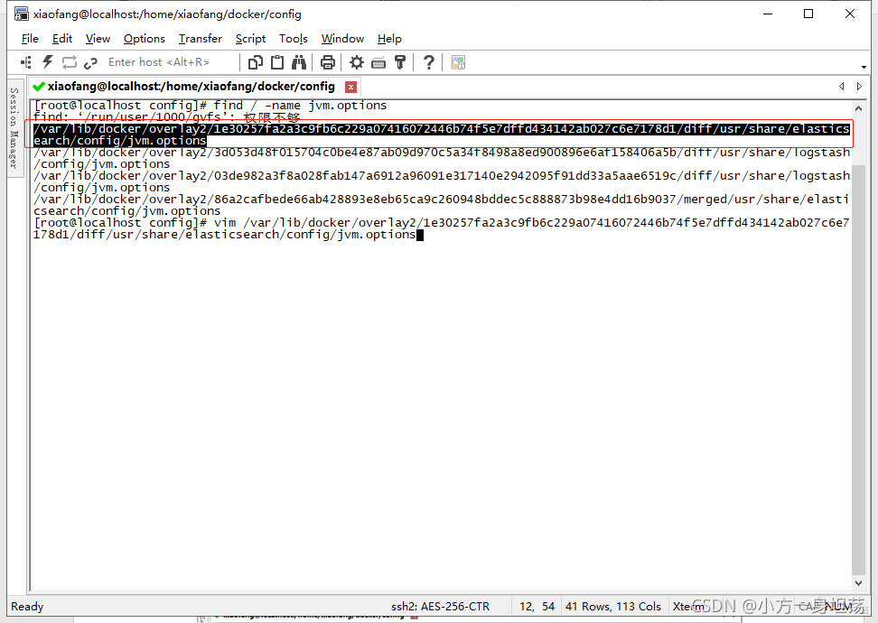Open Session Options gear icon

tap(357, 62)
